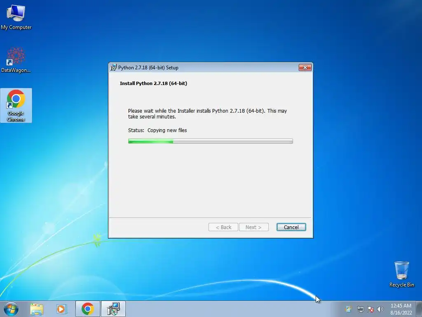Screen dimensions: 422x317
Task: Launch Windows Media Player from the taskbar
Action: tap(62, 309)
